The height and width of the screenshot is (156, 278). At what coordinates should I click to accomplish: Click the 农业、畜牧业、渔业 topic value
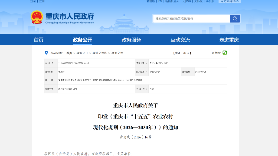pyautogui.click(x=159, y=63)
